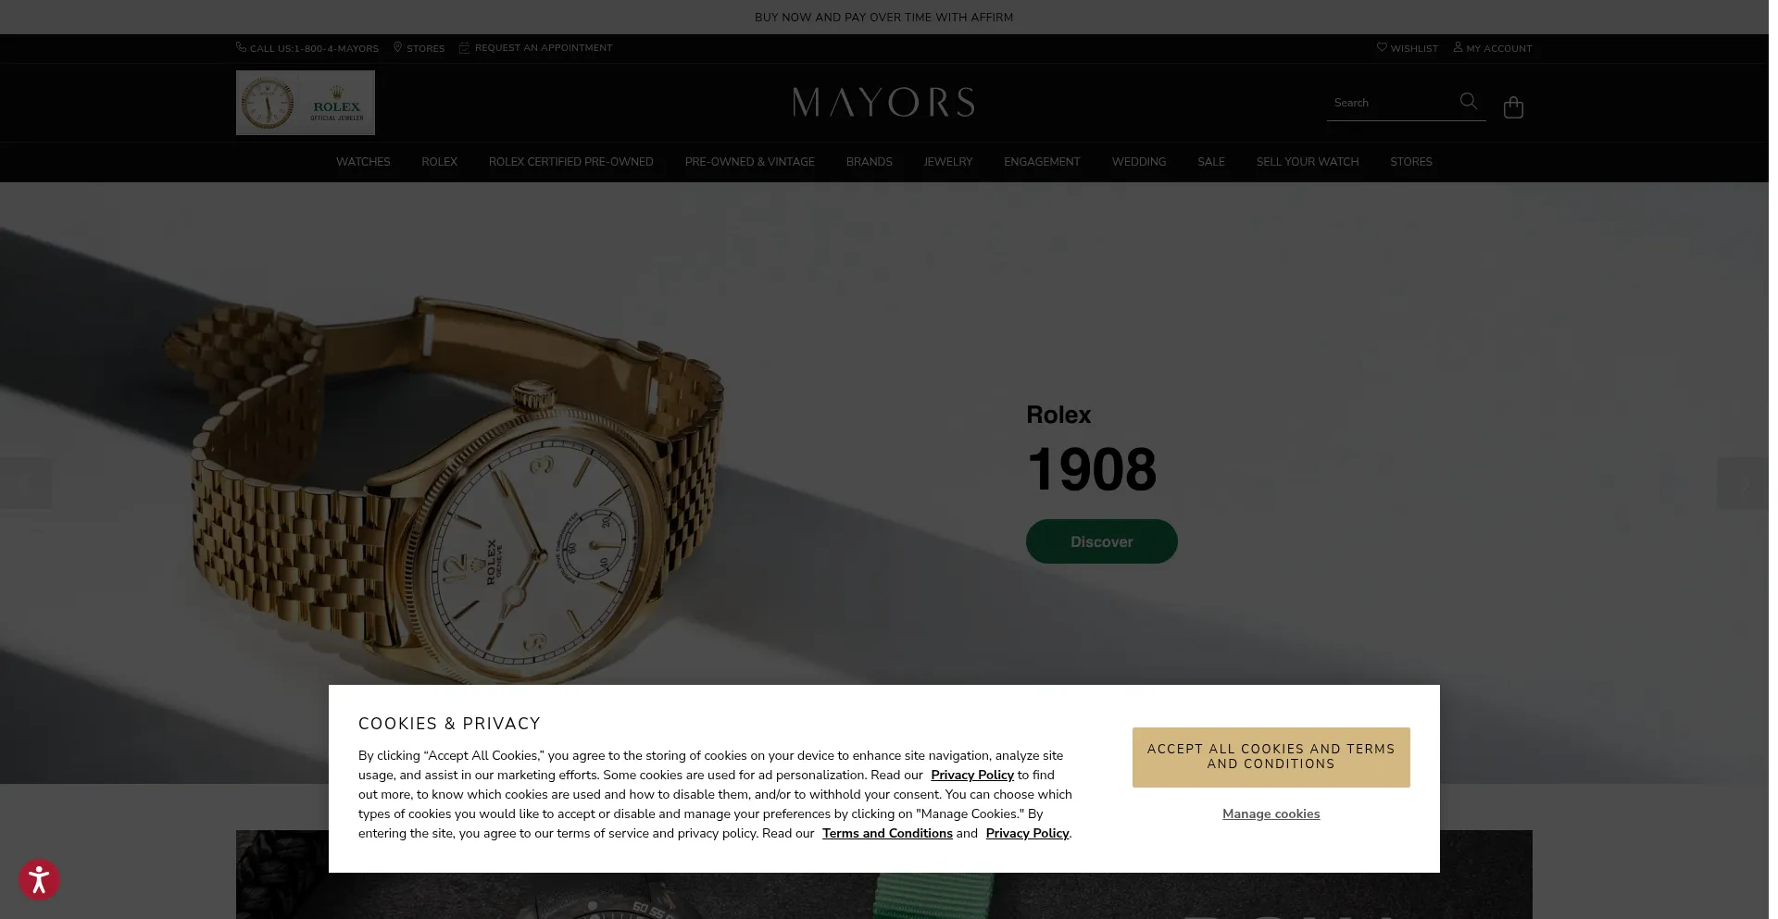The width and height of the screenshot is (1778, 919).
Task: Click the Stores location pin icon
Action: coord(397,47)
